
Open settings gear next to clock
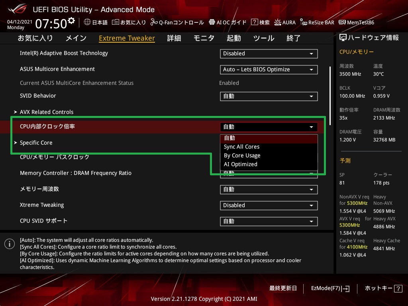[x=71, y=21]
